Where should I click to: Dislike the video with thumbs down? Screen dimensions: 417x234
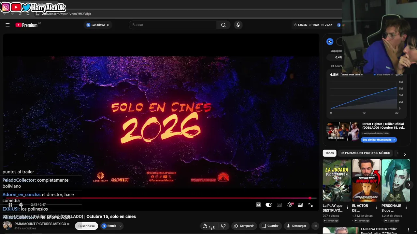pos(223,226)
